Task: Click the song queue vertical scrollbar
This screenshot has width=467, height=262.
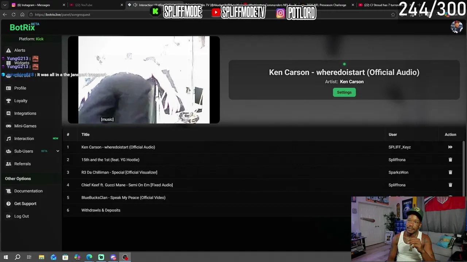Action: pyautogui.click(x=464, y=169)
